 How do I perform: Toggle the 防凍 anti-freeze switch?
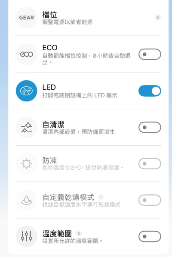tap(150, 164)
